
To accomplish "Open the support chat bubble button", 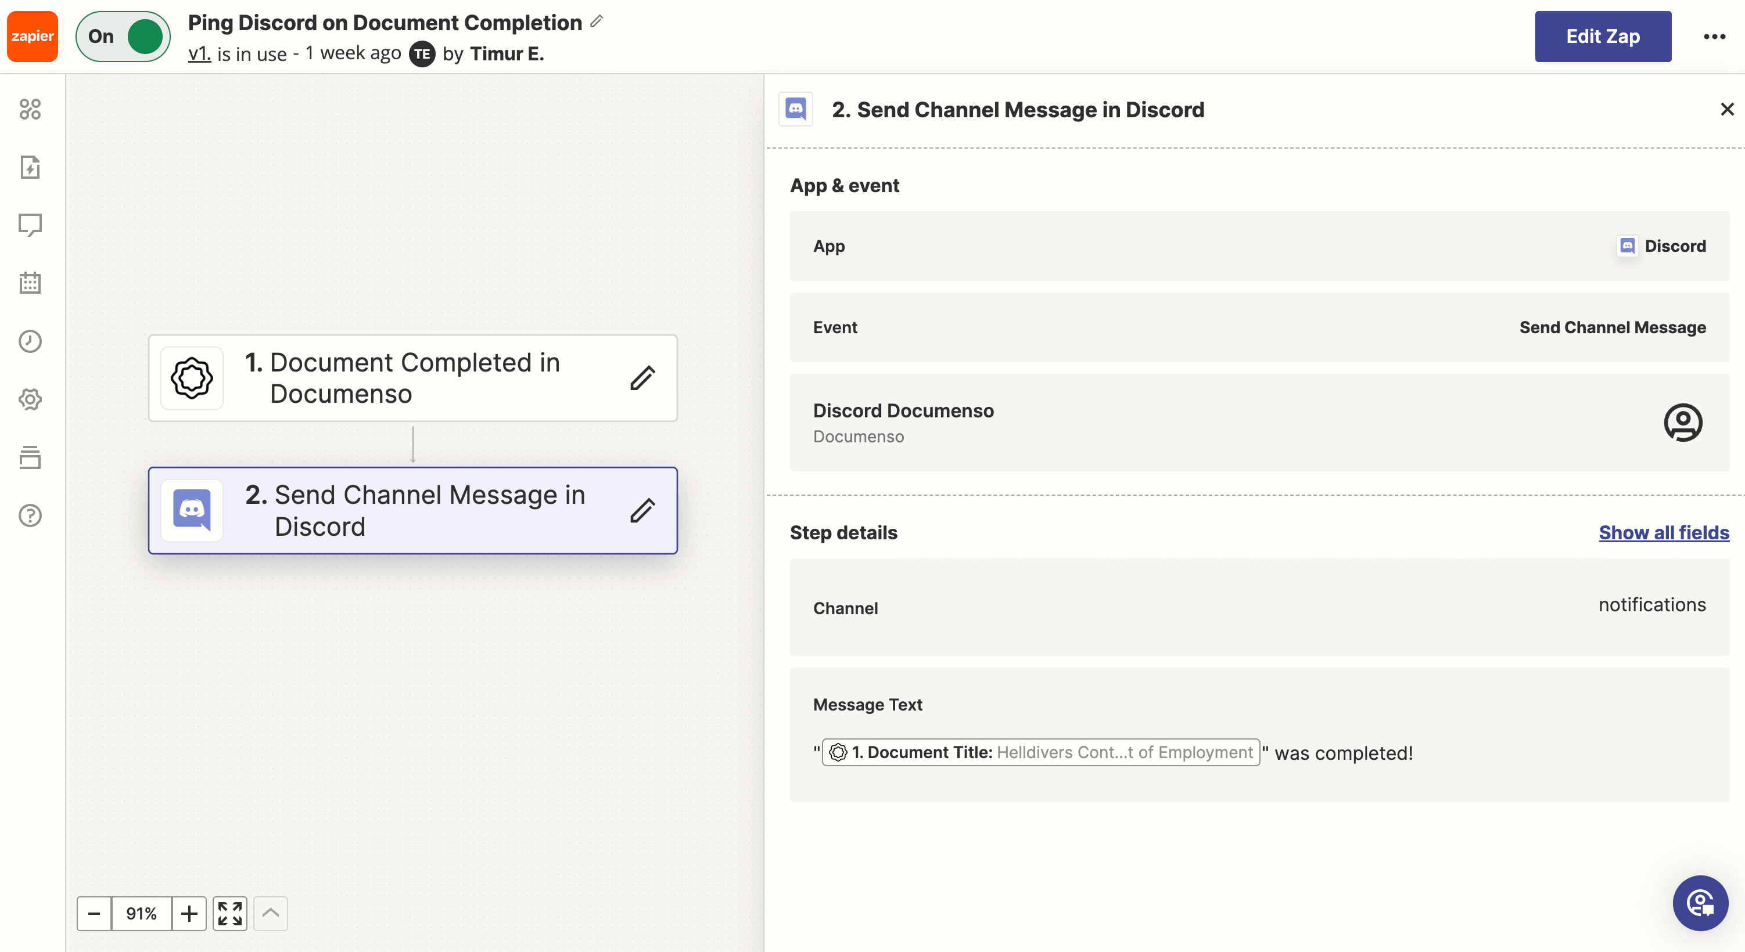I will [x=1700, y=903].
